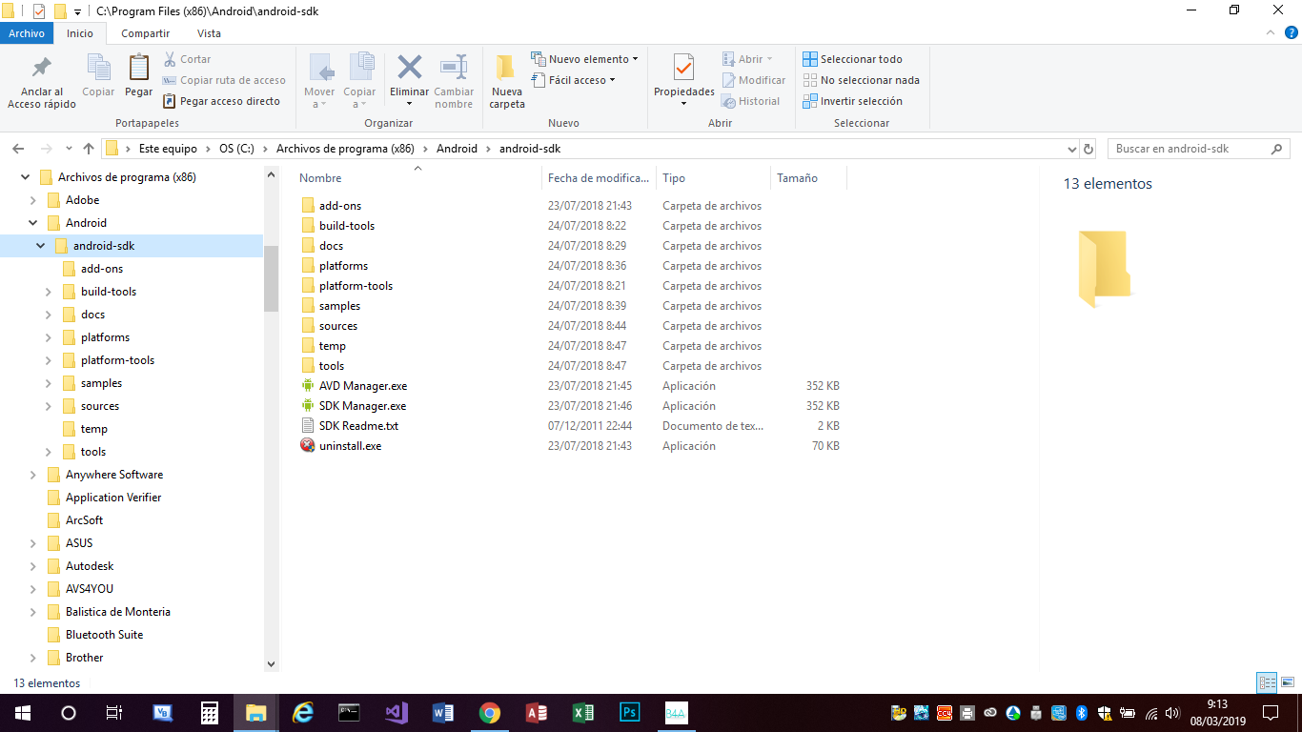Open the quick access toolbar dropdown
Viewport: 1302px width, 732px height.
coord(77,11)
